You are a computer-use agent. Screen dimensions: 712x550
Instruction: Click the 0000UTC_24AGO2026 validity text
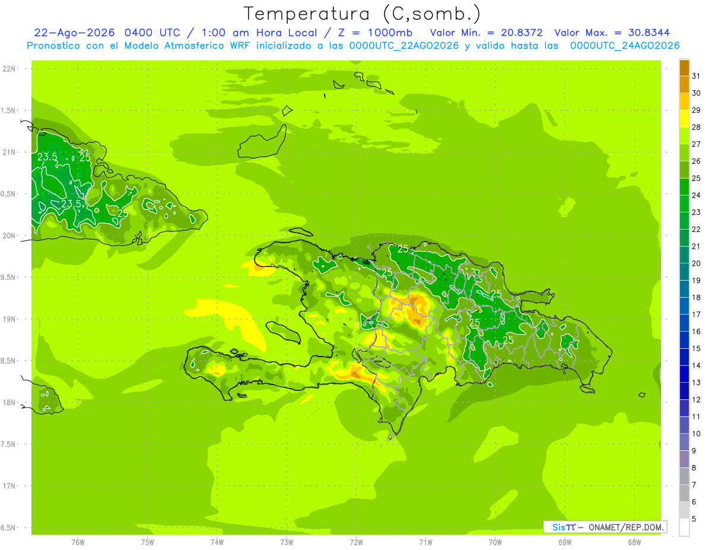click(x=625, y=46)
